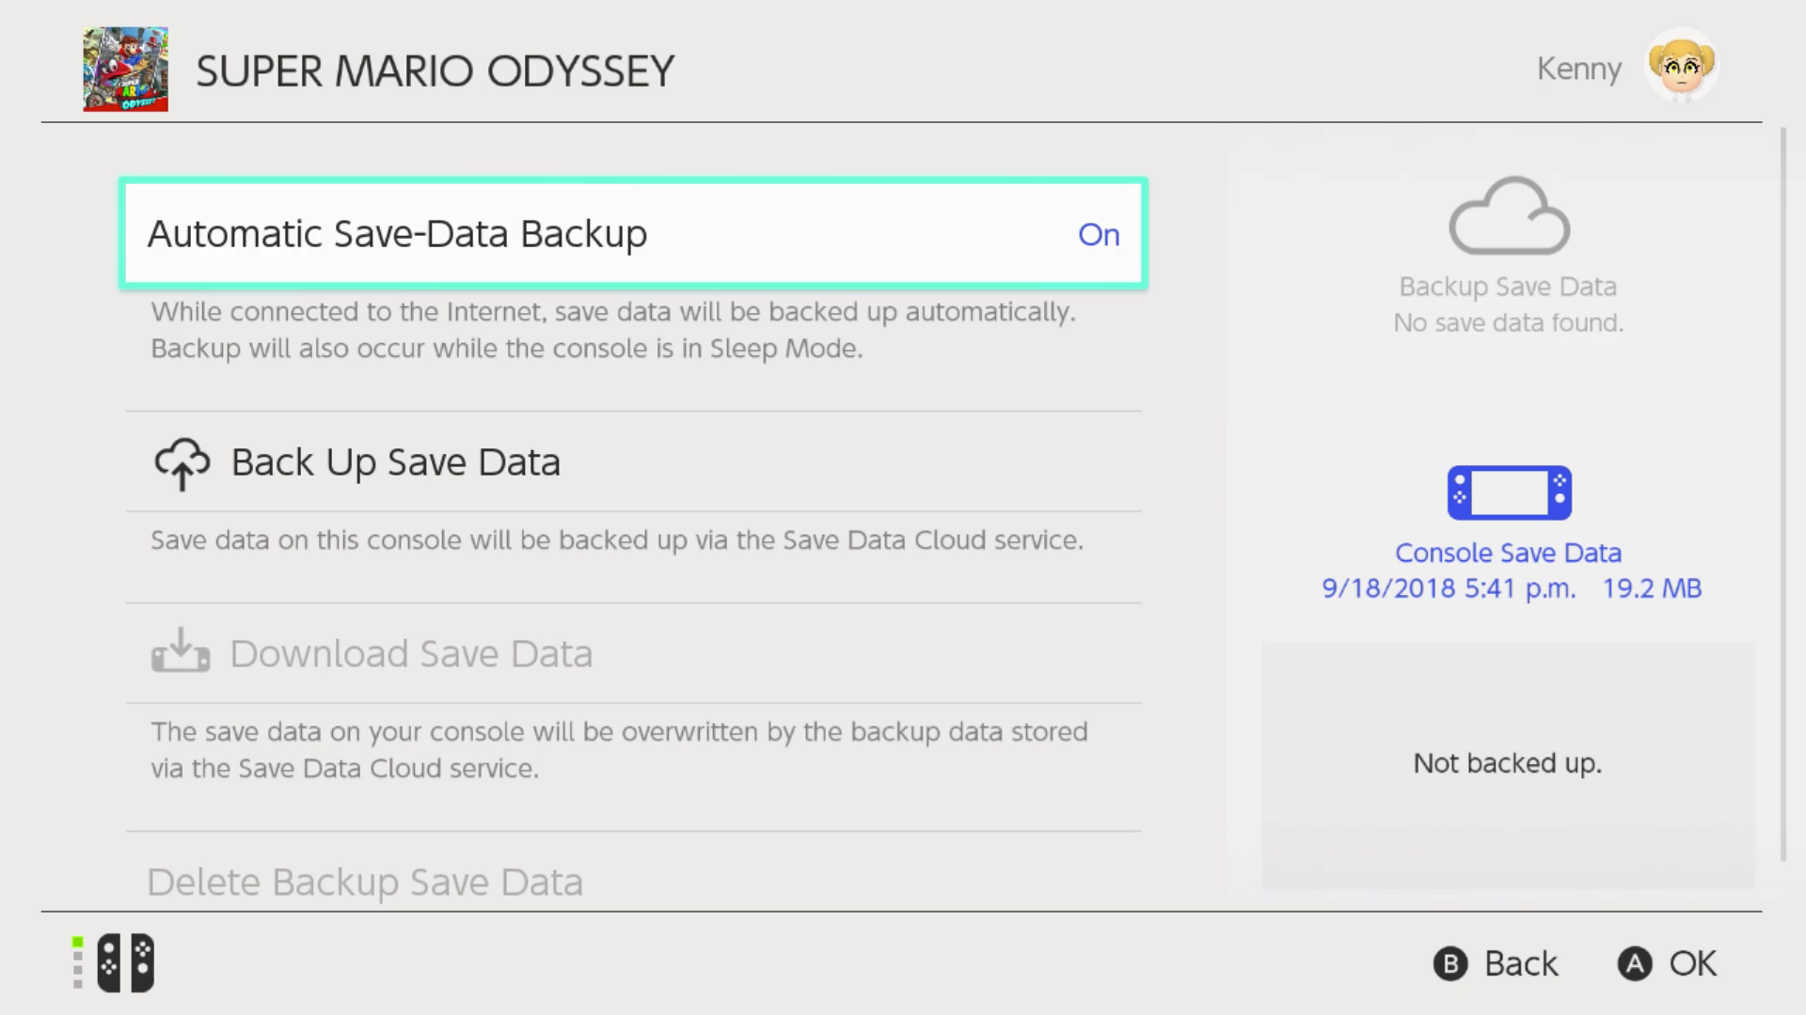The image size is (1806, 1015).
Task: Click the Backup Save Data cloud icon
Action: tap(1509, 215)
